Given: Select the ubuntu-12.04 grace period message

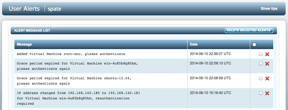Looking at the screenshot, I should [x=74, y=81].
